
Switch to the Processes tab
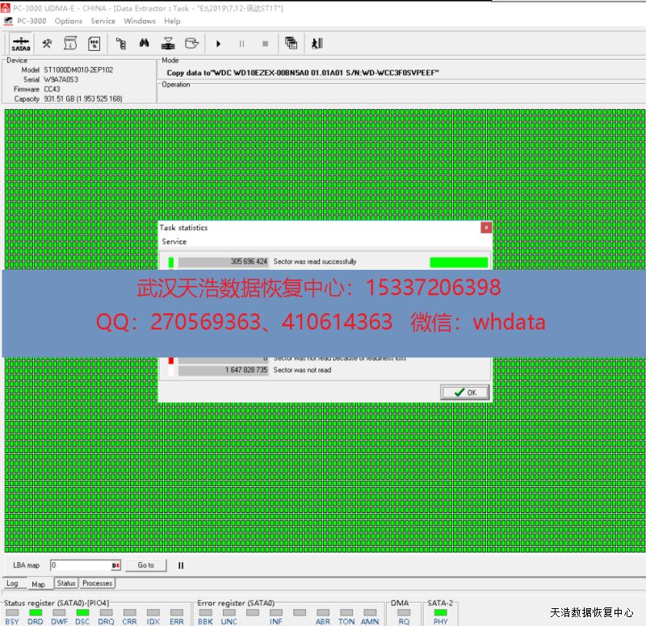pyautogui.click(x=97, y=583)
